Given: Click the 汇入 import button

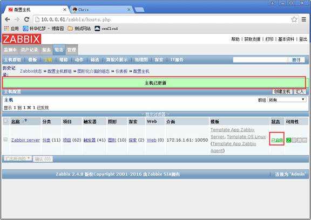Looking at the screenshot, I should click(300, 92).
